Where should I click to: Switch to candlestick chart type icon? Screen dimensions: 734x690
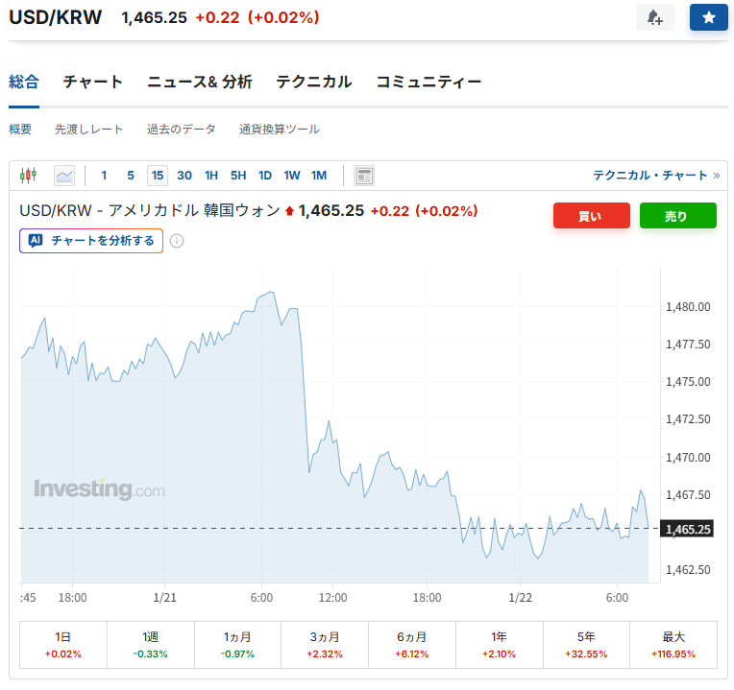[x=29, y=175]
